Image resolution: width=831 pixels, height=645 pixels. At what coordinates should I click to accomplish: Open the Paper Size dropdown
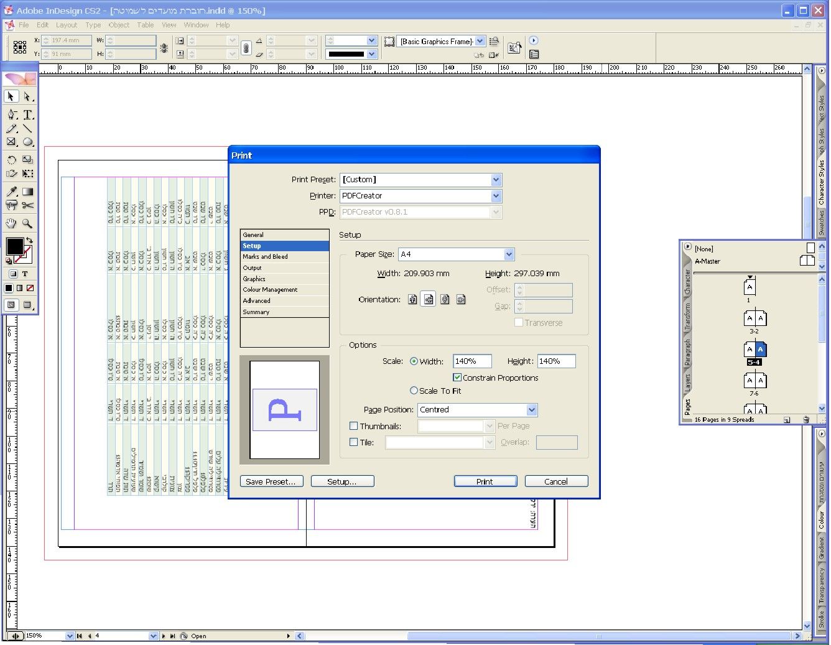coord(509,254)
